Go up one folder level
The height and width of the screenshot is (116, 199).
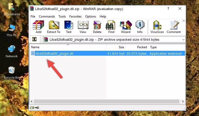[x=34, y=39]
